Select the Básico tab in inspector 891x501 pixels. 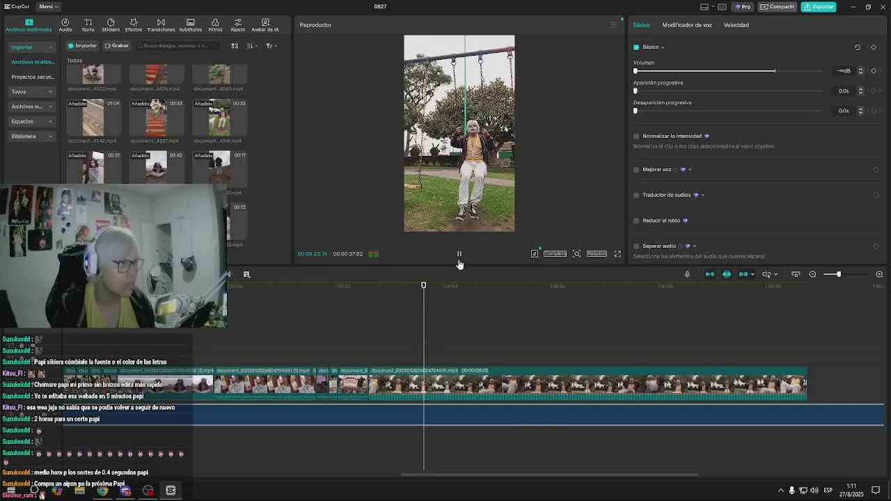click(642, 25)
